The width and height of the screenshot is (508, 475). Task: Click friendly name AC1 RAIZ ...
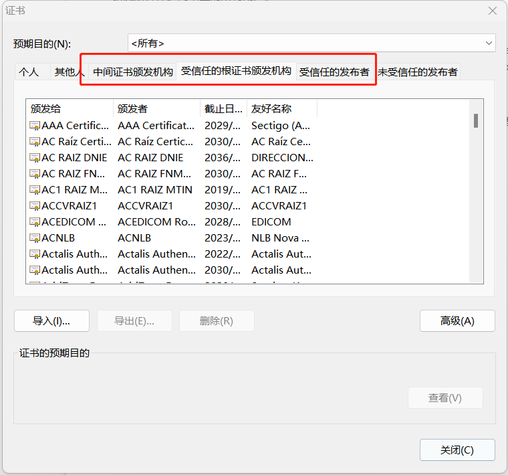(279, 190)
